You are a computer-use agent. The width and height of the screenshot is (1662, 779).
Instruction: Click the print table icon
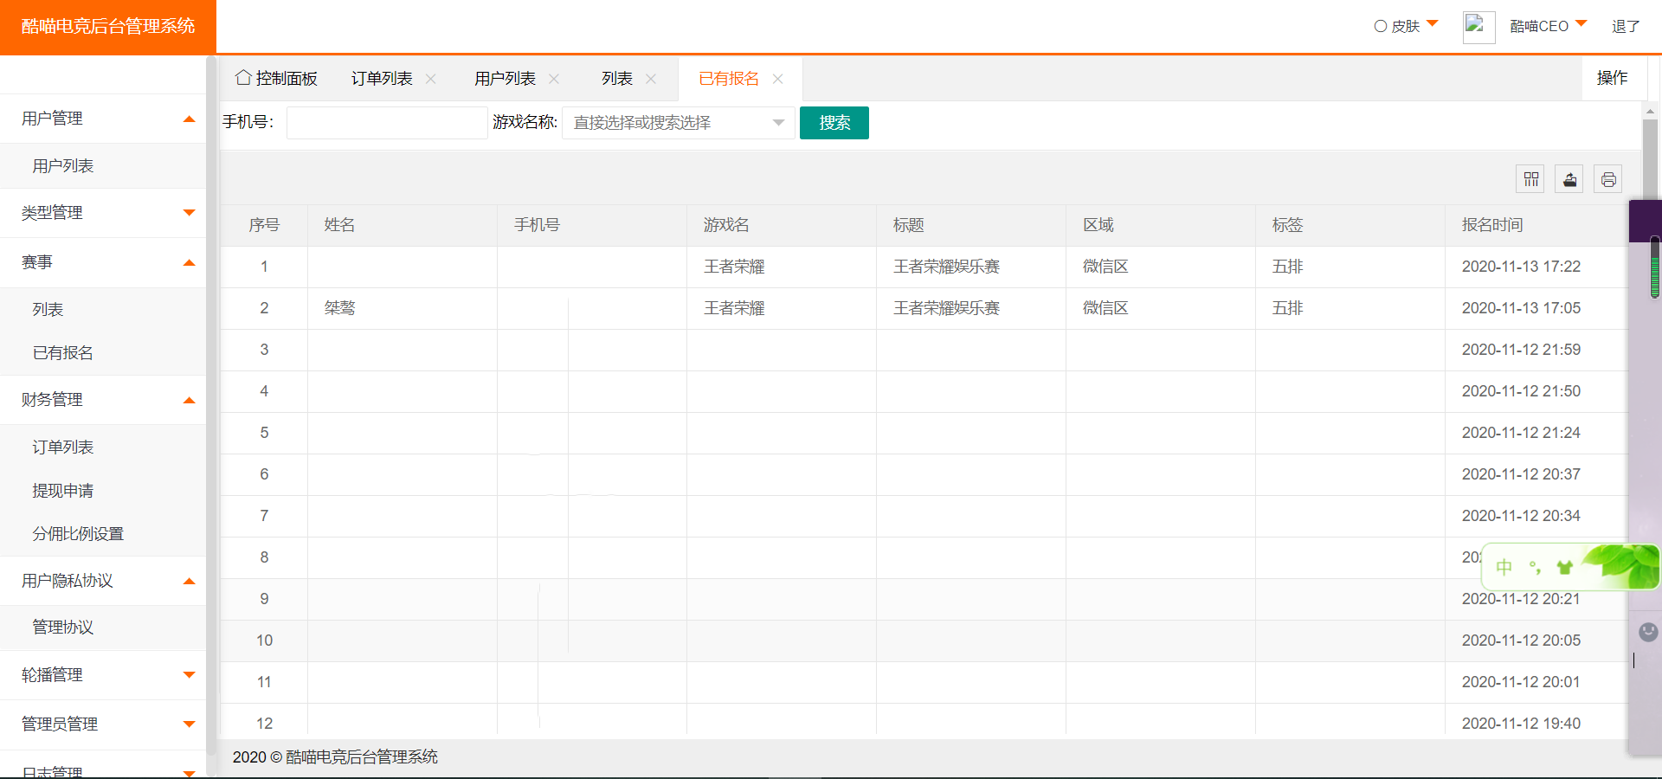point(1607,179)
